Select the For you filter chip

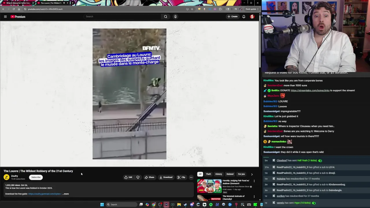pyautogui.click(x=241, y=174)
